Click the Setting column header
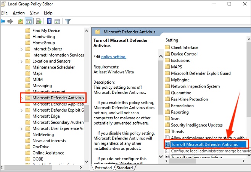Screen dimensions: 251x172 pyautogui.click(x=172, y=40)
